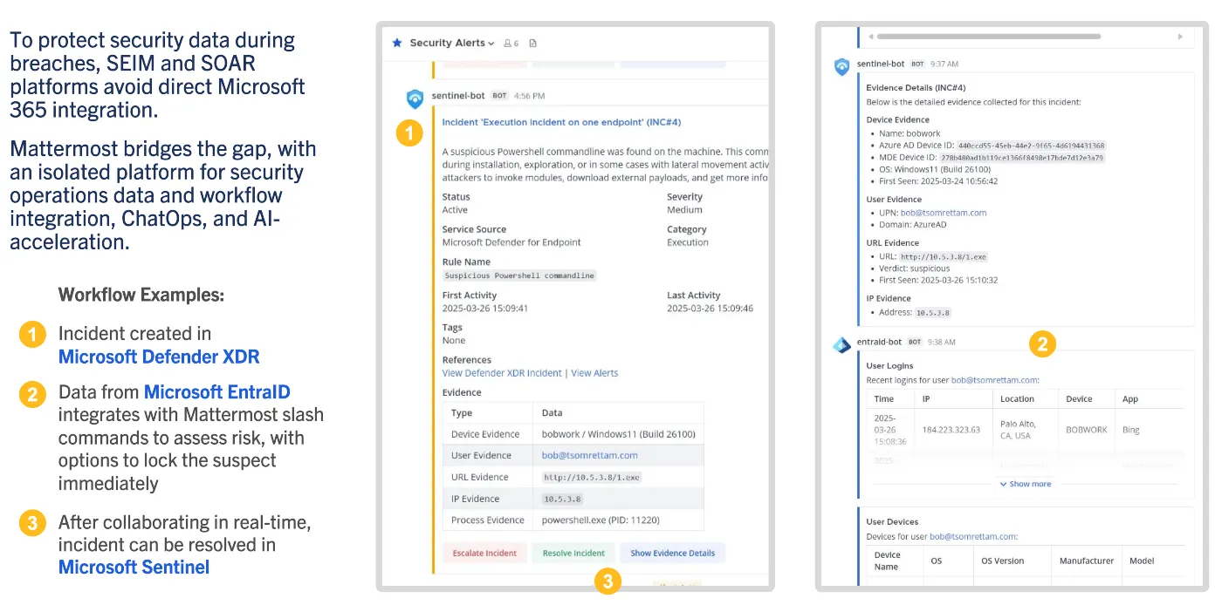Click the 'First Seen: 2025-03-24 10:56:42' device entry
Viewport: 1215px width, 605px height.
coord(937,181)
